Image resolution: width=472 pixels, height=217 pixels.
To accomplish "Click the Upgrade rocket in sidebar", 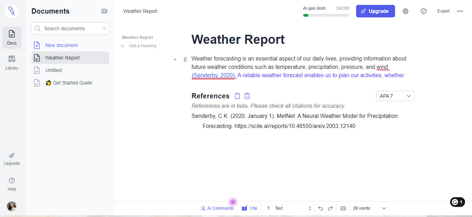I will coord(12,159).
